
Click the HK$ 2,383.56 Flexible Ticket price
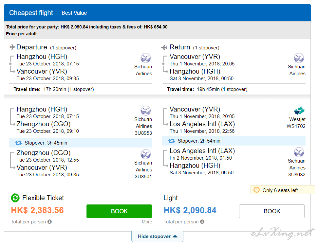click(x=37, y=210)
